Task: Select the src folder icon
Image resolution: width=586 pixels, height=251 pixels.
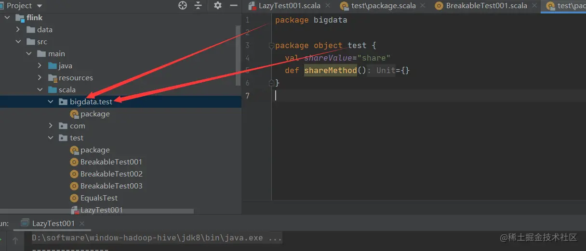Action: (x=30, y=41)
